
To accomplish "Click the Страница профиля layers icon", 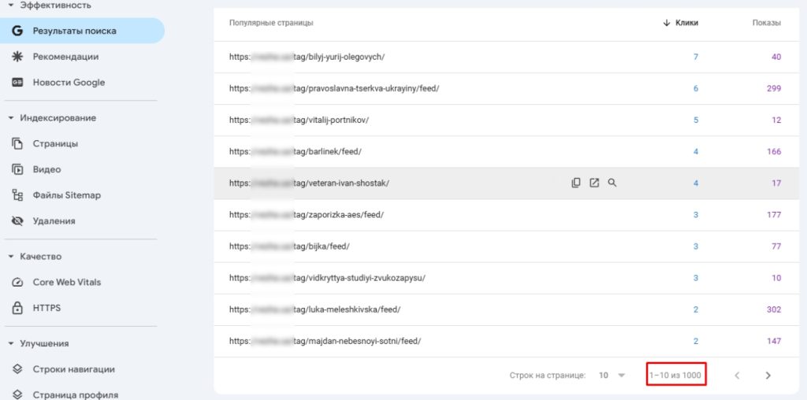I will pos(17,394).
